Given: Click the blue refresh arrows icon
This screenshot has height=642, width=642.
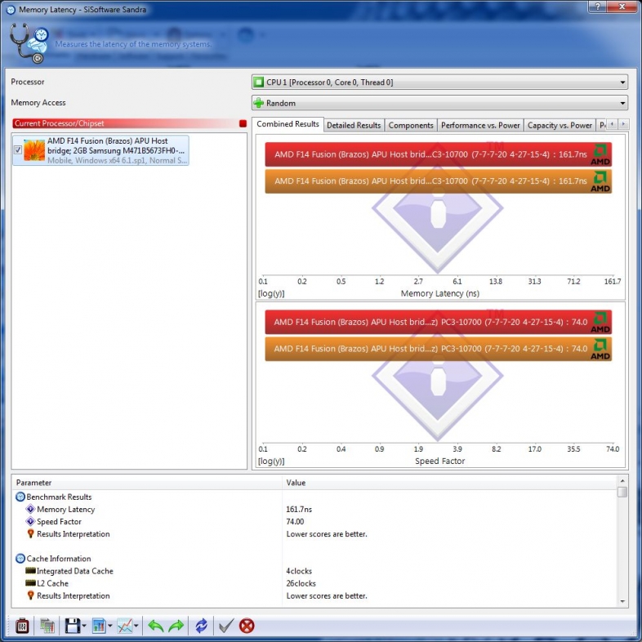Looking at the screenshot, I should tap(202, 626).
